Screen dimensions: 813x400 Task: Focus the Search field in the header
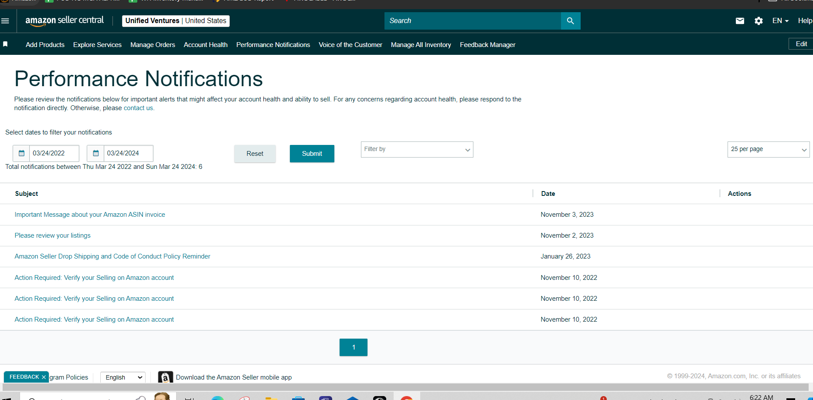(x=473, y=21)
